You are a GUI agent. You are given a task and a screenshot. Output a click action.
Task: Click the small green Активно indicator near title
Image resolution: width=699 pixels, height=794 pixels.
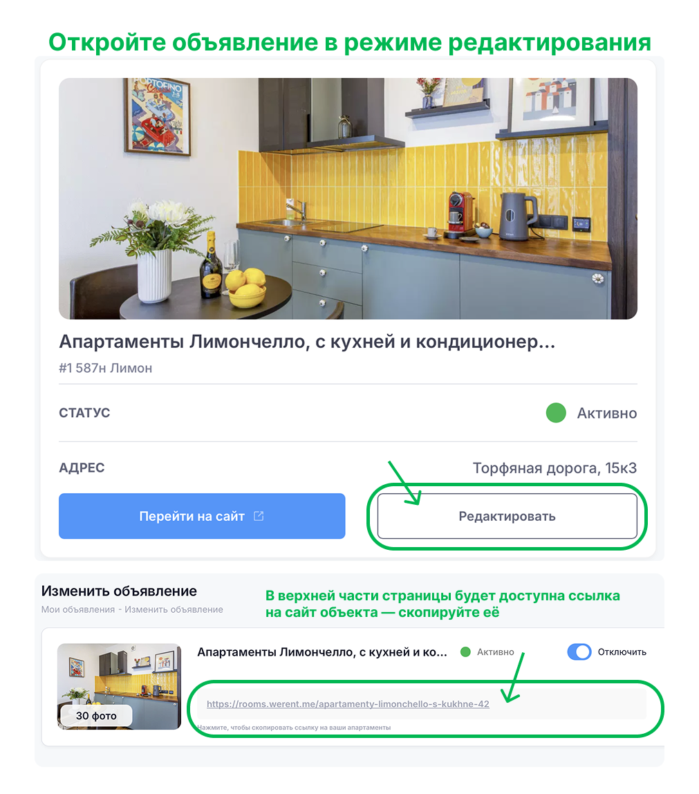click(x=466, y=652)
